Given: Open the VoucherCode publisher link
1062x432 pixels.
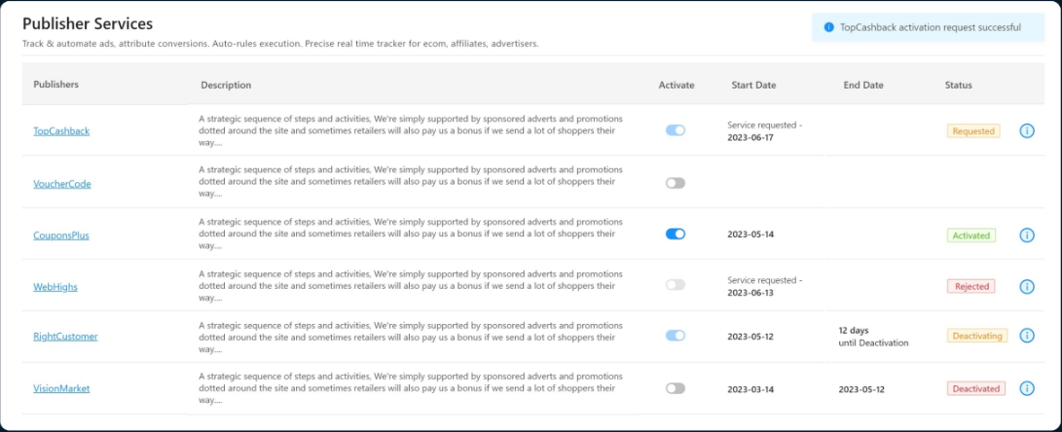Looking at the screenshot, I should click(62, 184).
